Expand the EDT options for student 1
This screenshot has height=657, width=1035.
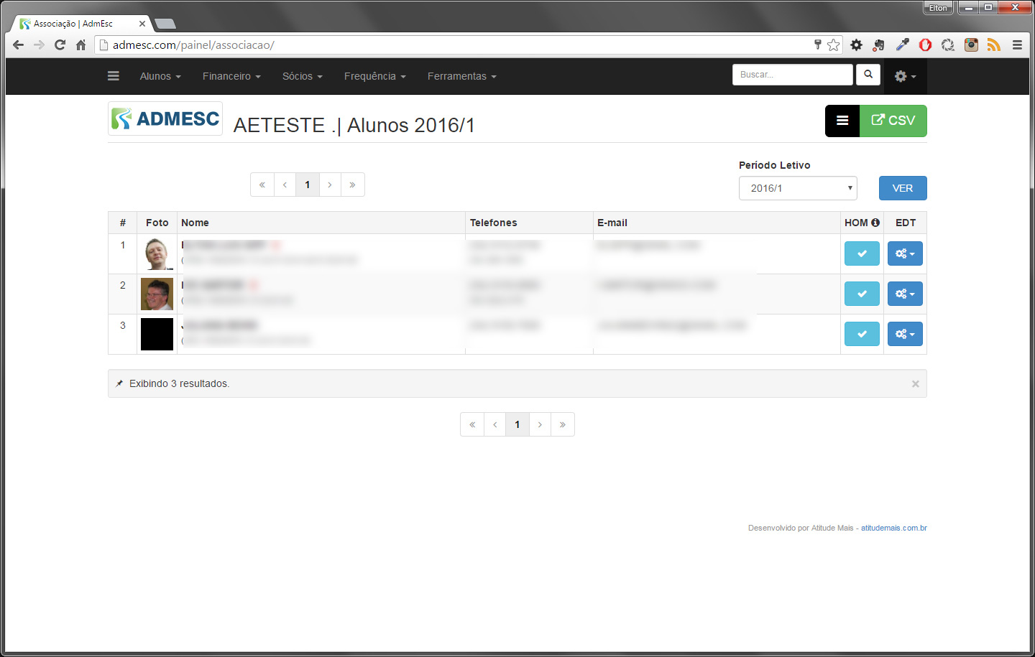(905, 253)
